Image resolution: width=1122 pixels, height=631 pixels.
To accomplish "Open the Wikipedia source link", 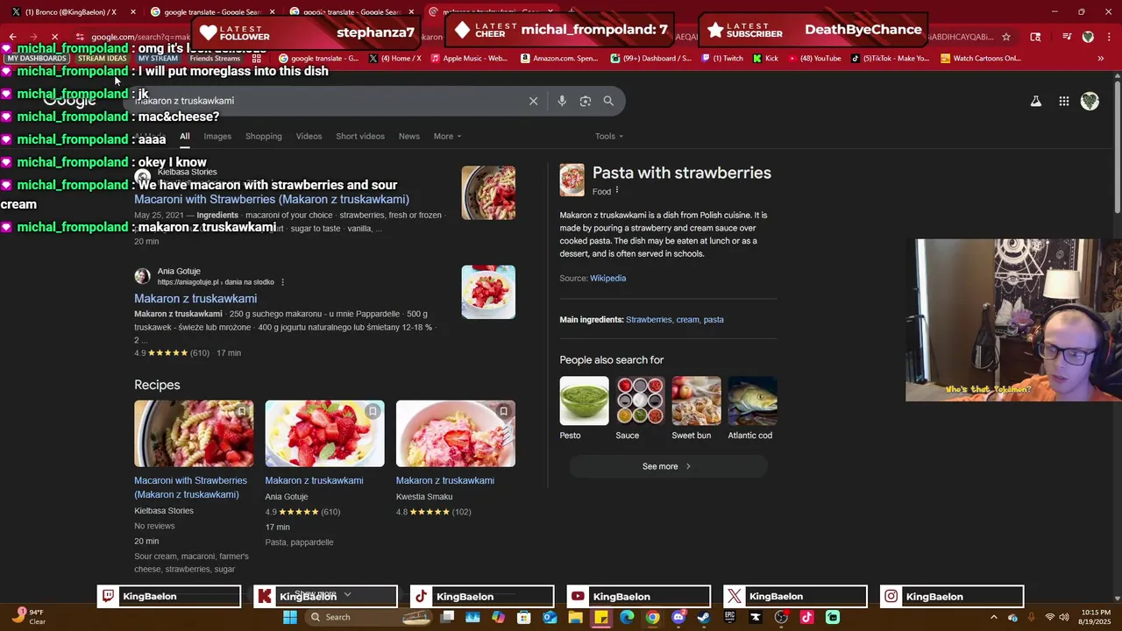I will tap(607, 278).
